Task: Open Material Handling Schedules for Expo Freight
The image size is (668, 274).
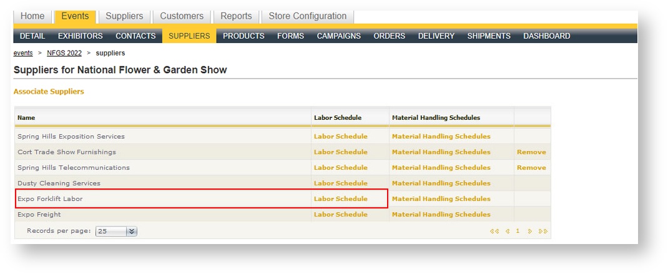Action: tap(441, 215)
